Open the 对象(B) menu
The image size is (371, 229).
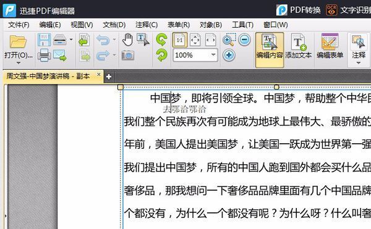211,25
